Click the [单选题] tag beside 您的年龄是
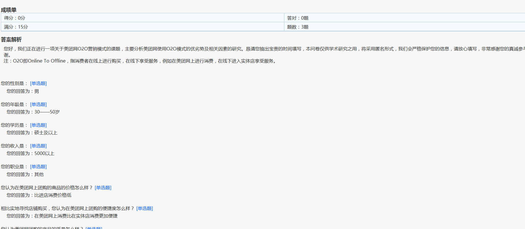Screen dimensions: 525x229 pos(38,104)
